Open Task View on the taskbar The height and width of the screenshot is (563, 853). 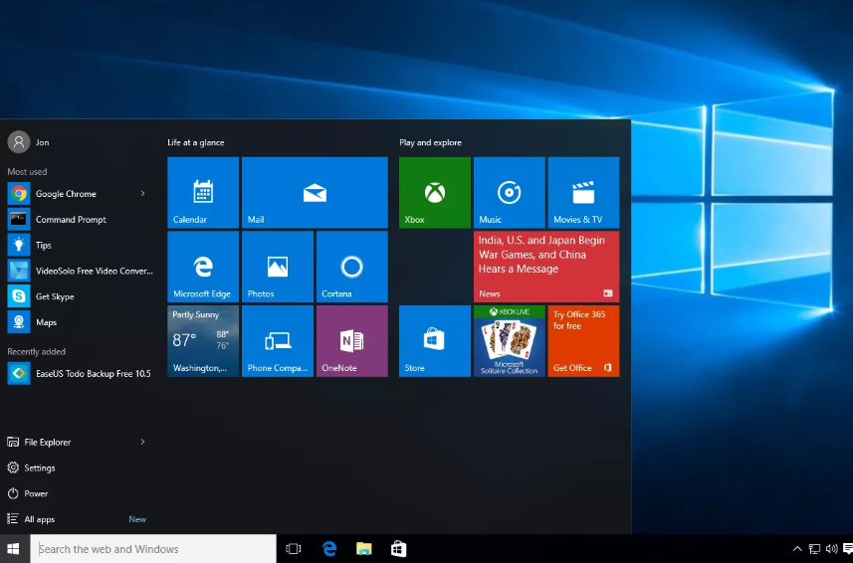pyautogui.click(x=294, y=549)
